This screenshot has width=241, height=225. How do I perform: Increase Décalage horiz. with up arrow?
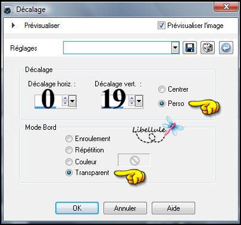click(x=65, y=98)
